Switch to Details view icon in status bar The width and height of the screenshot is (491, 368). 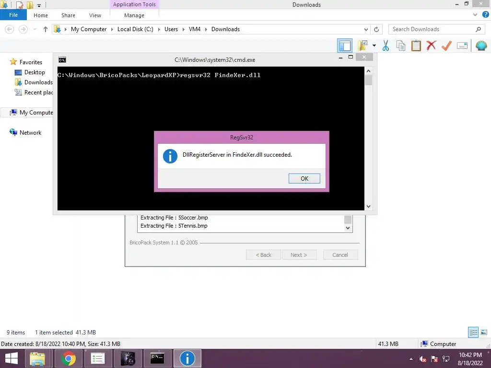click(x=473, y=332)
